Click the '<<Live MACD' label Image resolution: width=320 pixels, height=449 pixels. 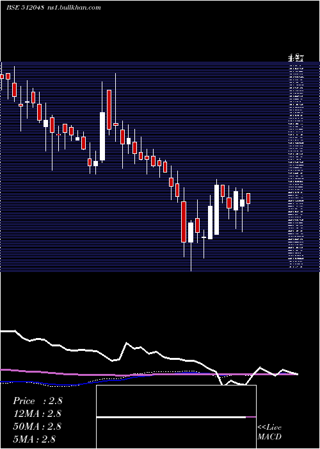coord(269,432)
